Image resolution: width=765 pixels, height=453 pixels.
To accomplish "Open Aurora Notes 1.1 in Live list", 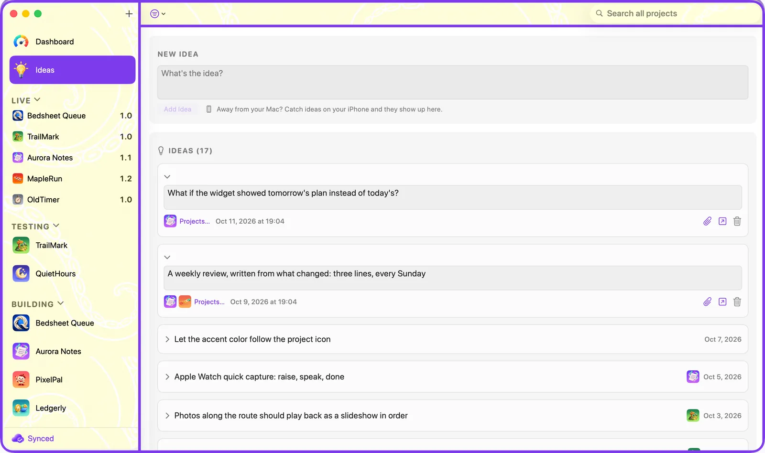I will [72, 158].
